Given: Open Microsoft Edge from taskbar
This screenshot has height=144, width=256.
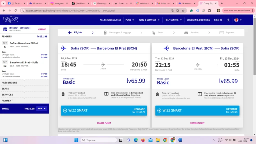Looking at the screenshot, I should 136,140.
